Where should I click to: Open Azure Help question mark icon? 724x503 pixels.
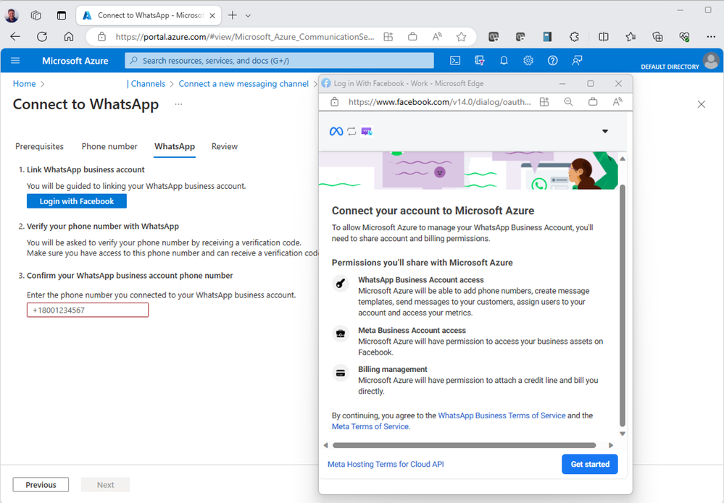553,60
